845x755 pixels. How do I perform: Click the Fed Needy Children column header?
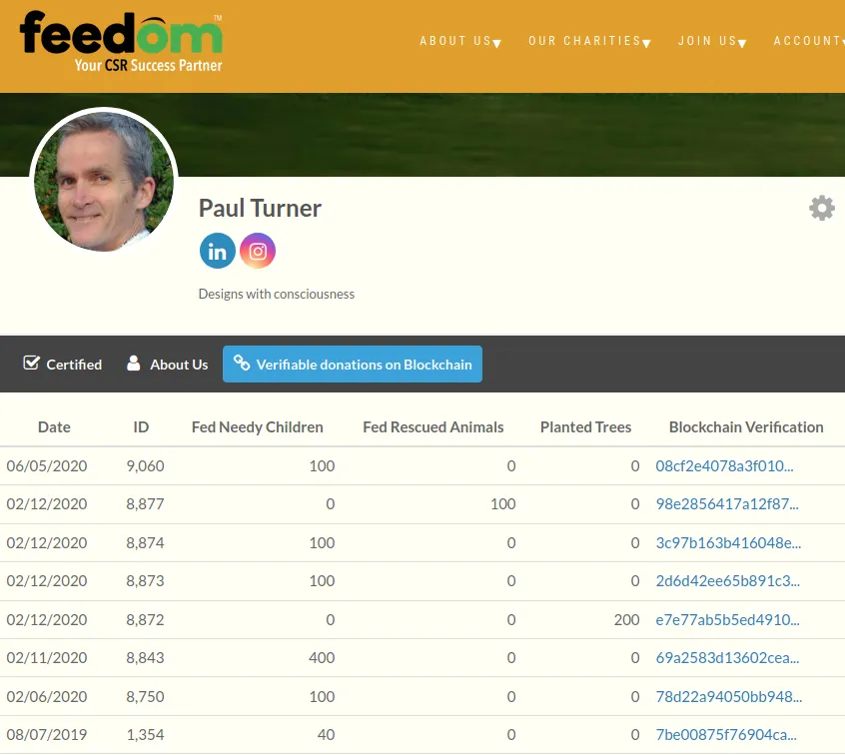[257, 427]
